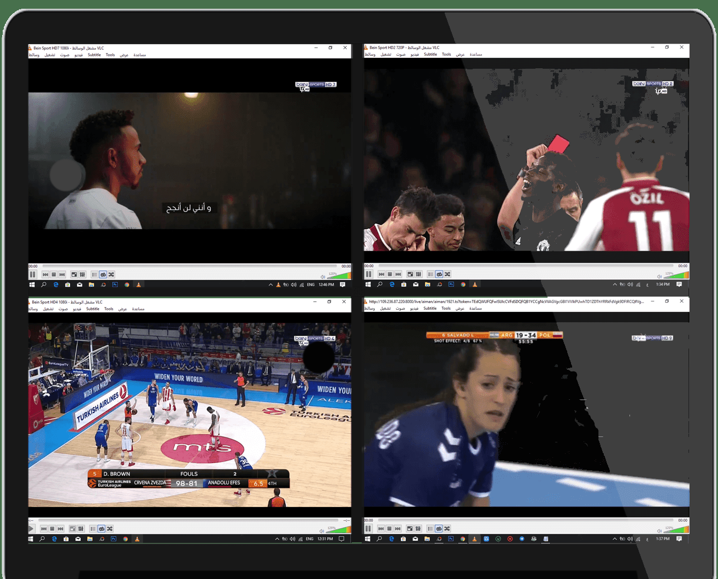Open the Tools menu in HD7 window
The image size is (718, 579).
click(110, 55)
